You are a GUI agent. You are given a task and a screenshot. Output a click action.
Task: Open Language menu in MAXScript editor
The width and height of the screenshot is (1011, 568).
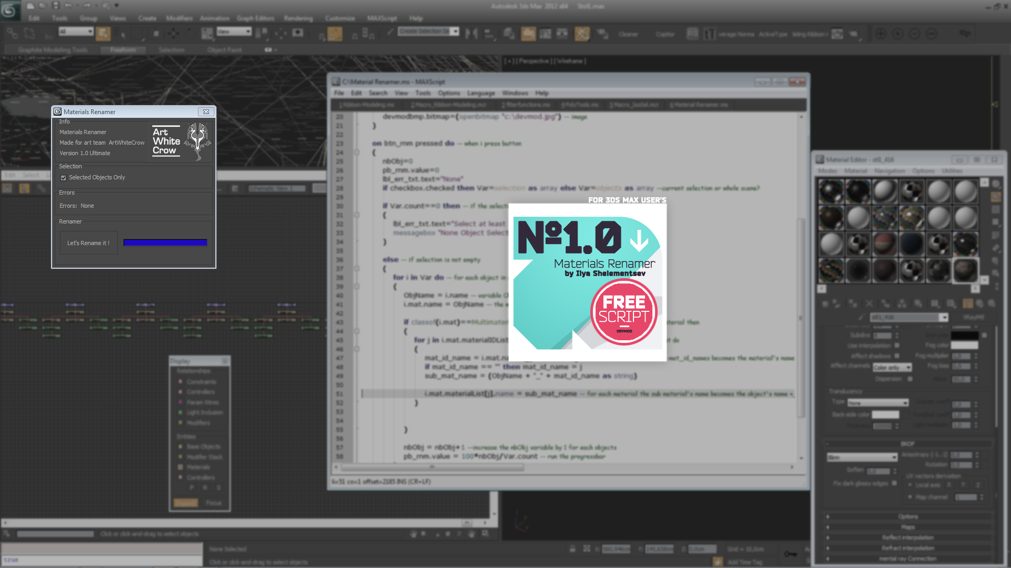click(481, 93)
